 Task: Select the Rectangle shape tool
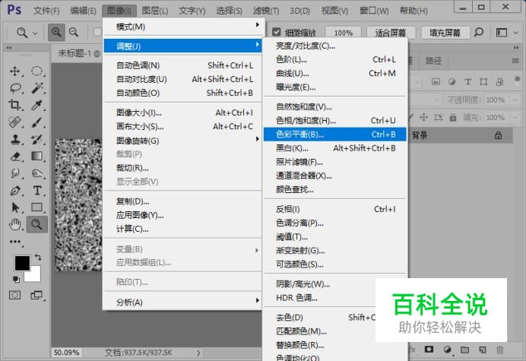pyautogui.click(x=37, y=207)
